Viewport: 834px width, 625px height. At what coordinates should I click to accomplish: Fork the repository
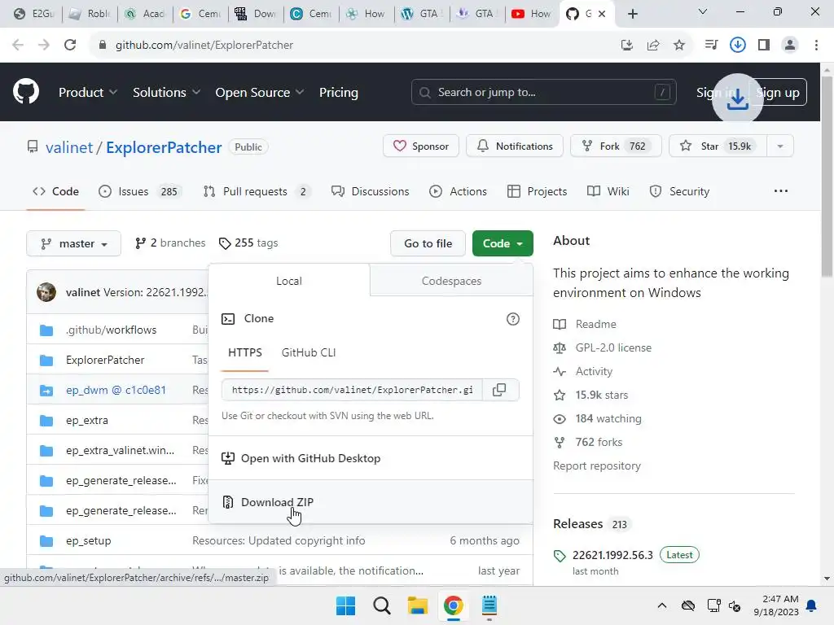(616, 146)
